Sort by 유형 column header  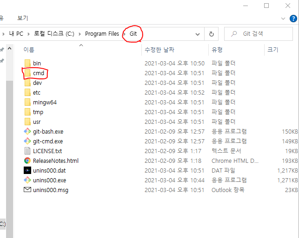[217, 50]
